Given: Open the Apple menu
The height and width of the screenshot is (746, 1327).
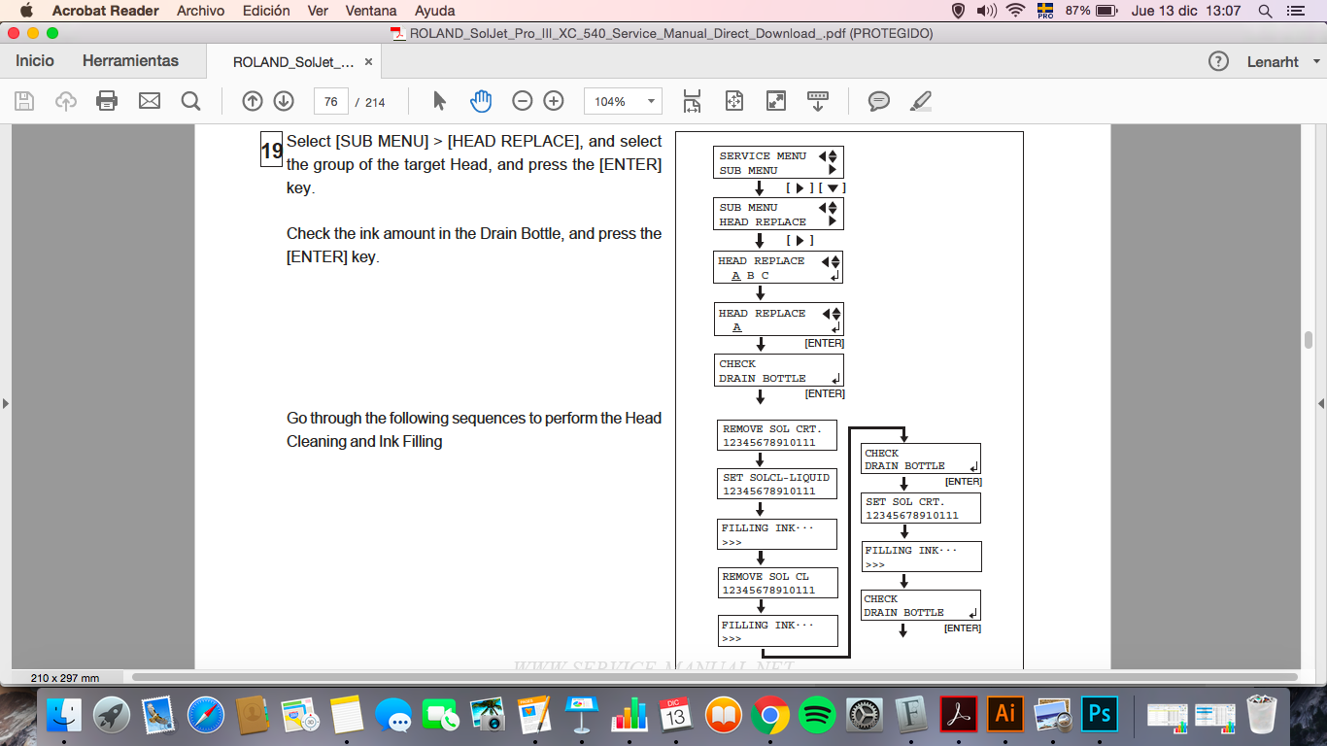Looking at the screenshot, I should [26, 11].
